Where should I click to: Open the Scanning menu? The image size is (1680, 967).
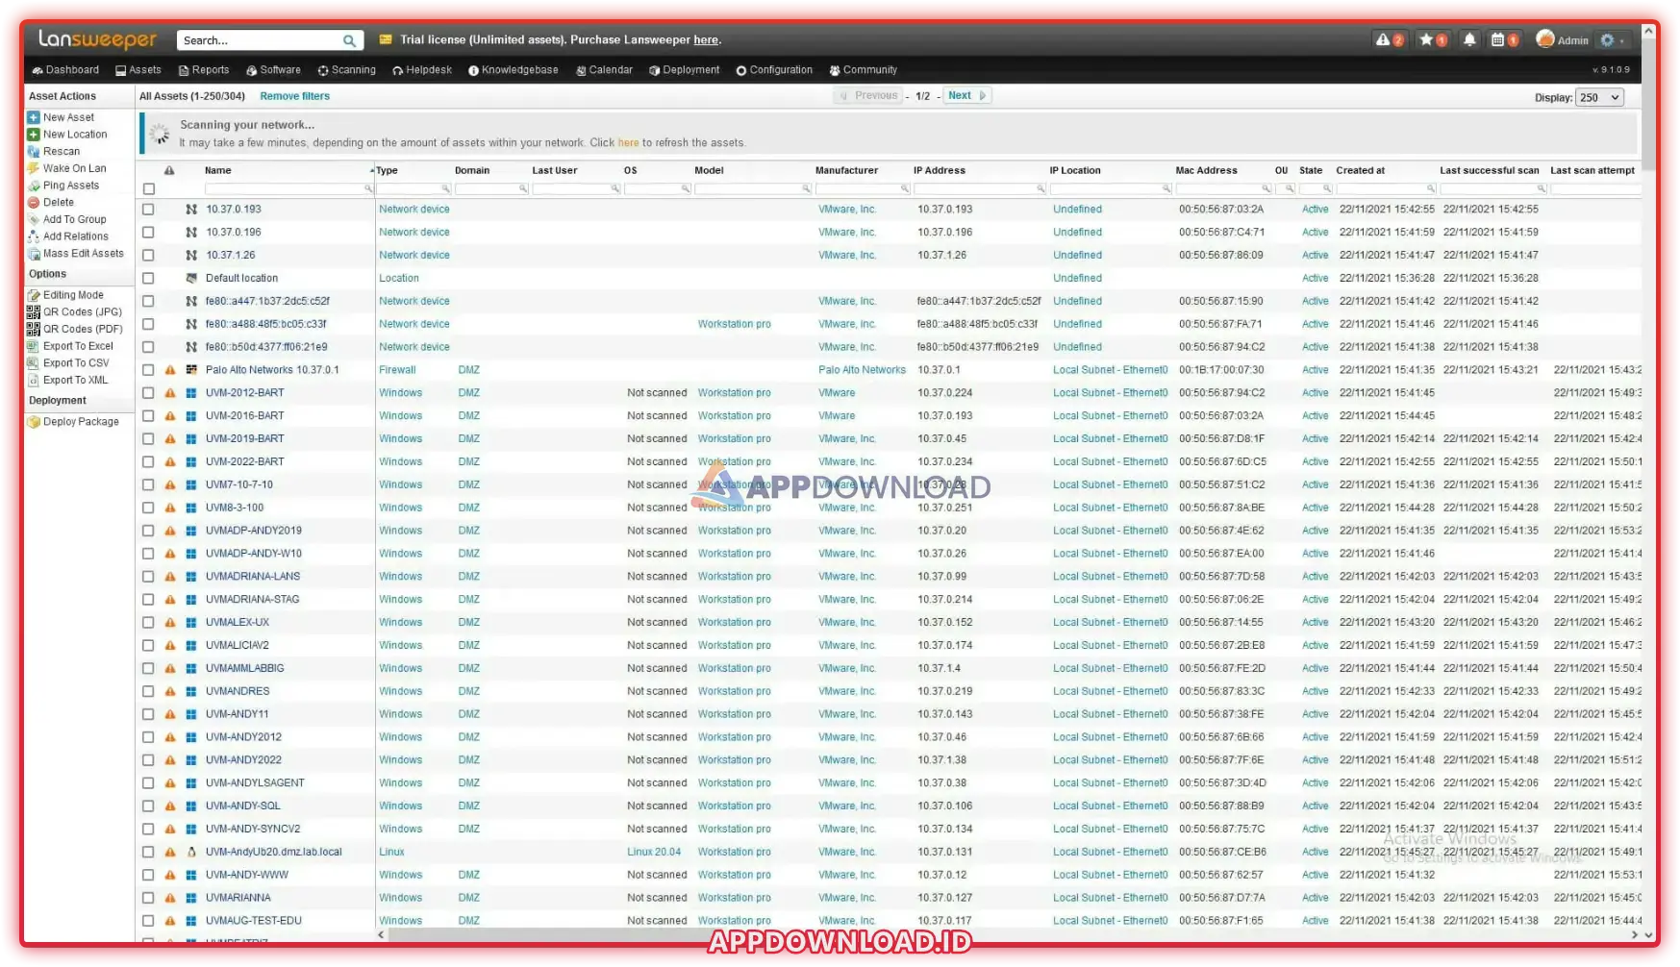346,70
